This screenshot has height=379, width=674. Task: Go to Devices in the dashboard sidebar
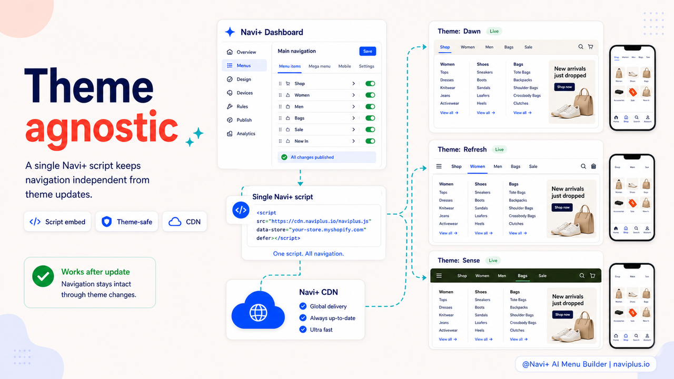[244, 93]
